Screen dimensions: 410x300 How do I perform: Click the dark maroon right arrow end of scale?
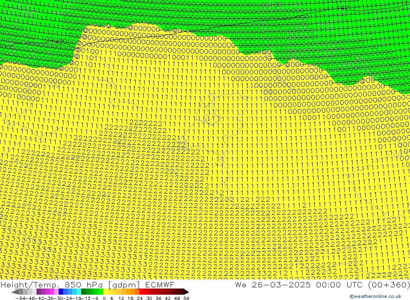pyautogui.click(x=187, y=292)
